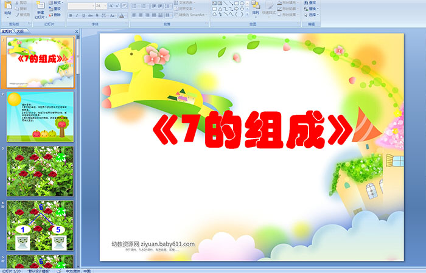Click the Numbering list button

pos(144,5)
